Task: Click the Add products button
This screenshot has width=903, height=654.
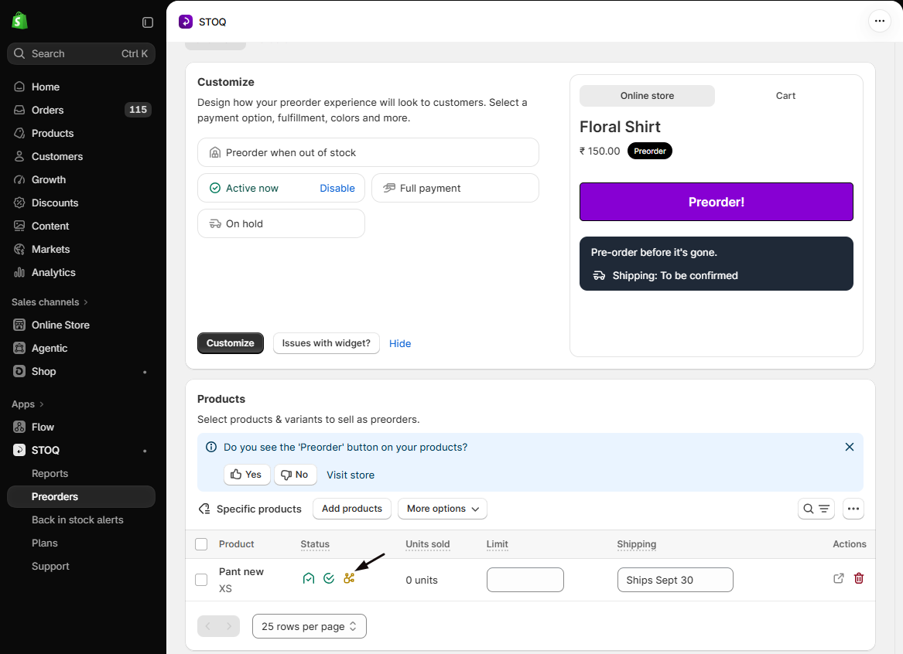Action: point(352,509)
